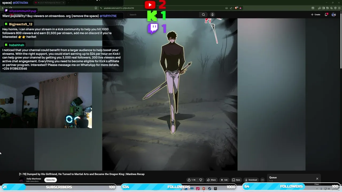The image size is (342, 192).
Task: Open Steam icon in the taskbar
Action: tap(209, 189)
